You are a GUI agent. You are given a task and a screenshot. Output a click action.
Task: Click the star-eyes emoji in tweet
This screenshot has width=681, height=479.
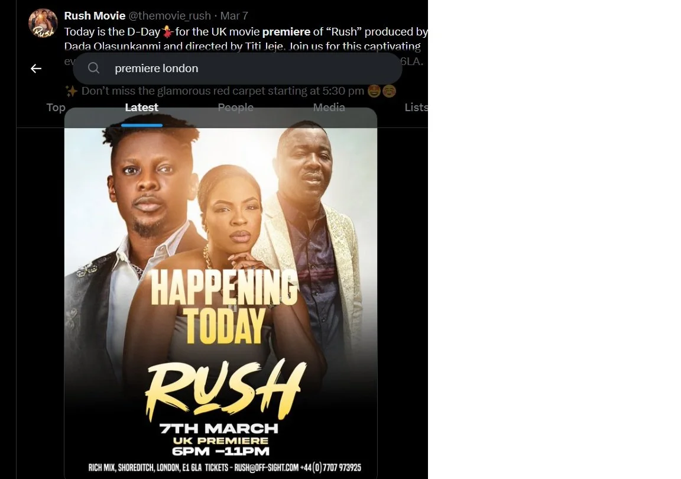(374, 91)
